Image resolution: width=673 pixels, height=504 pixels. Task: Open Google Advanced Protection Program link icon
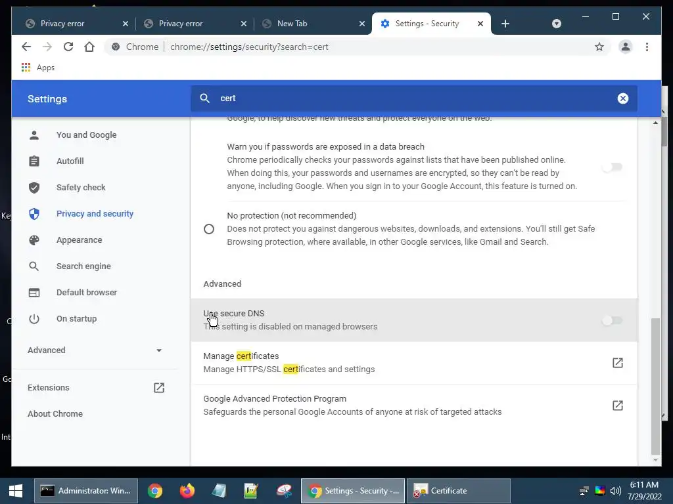point(618,406)
